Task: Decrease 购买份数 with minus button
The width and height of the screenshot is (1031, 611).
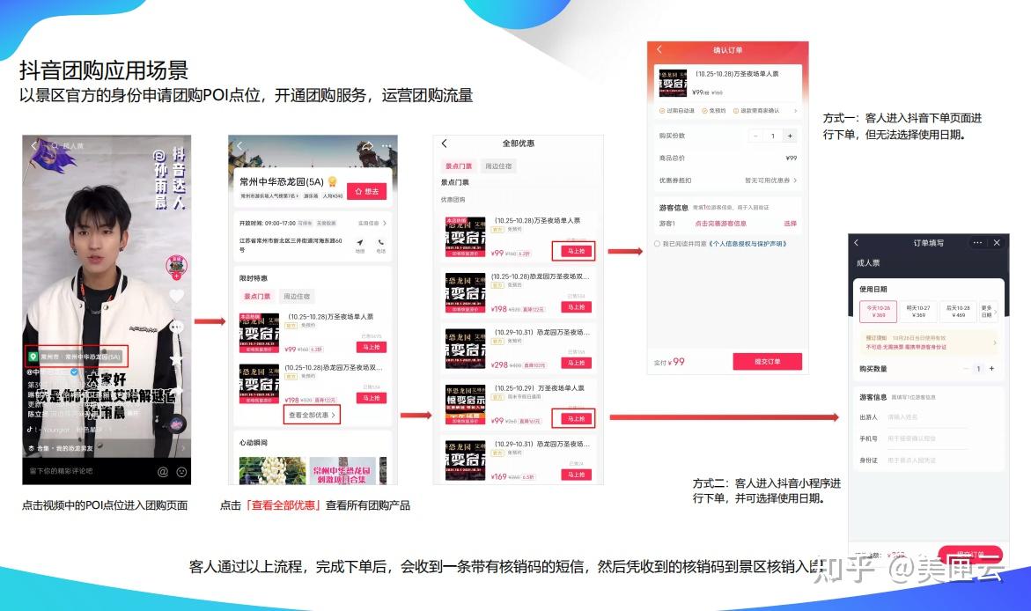Action: pos(755,136)
